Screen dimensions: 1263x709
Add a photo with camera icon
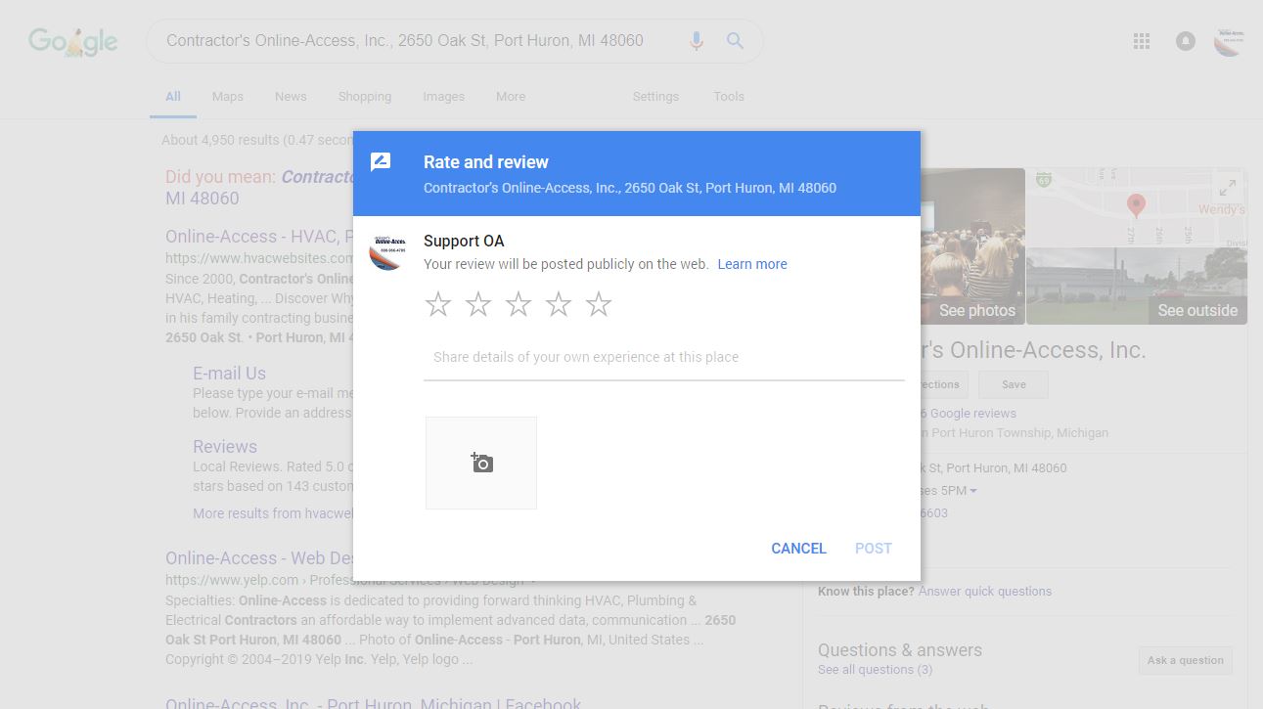481,463
